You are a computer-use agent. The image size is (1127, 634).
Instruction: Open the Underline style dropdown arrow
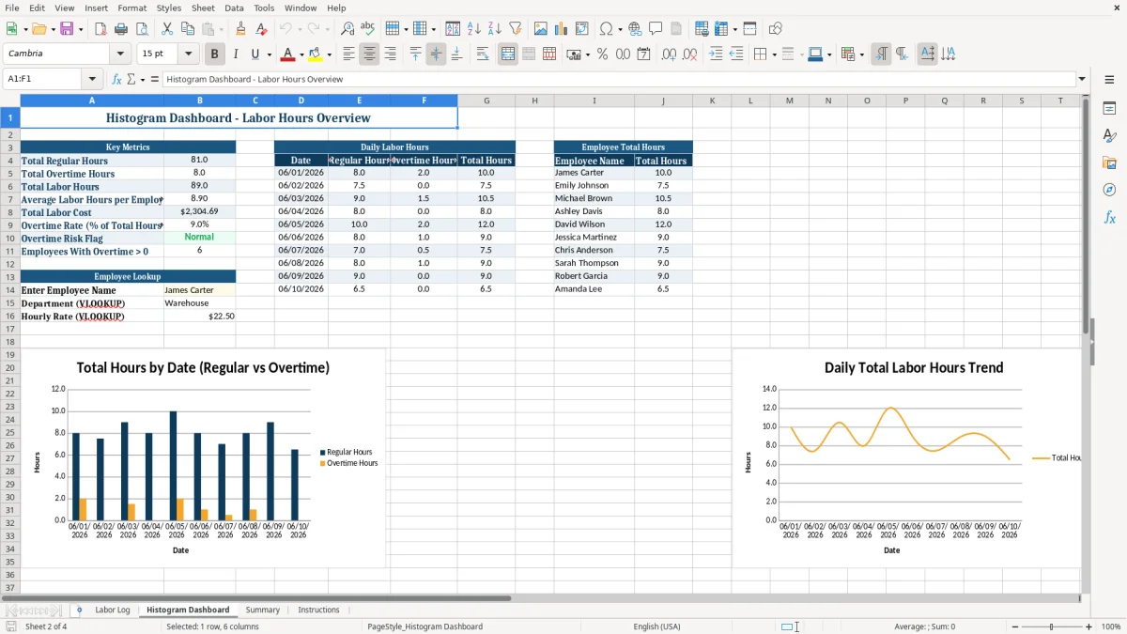tap(268, 54)
